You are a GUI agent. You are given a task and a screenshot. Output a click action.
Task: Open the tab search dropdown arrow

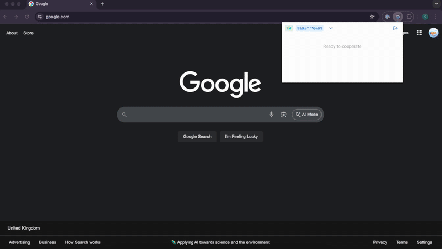pos(436,4)
